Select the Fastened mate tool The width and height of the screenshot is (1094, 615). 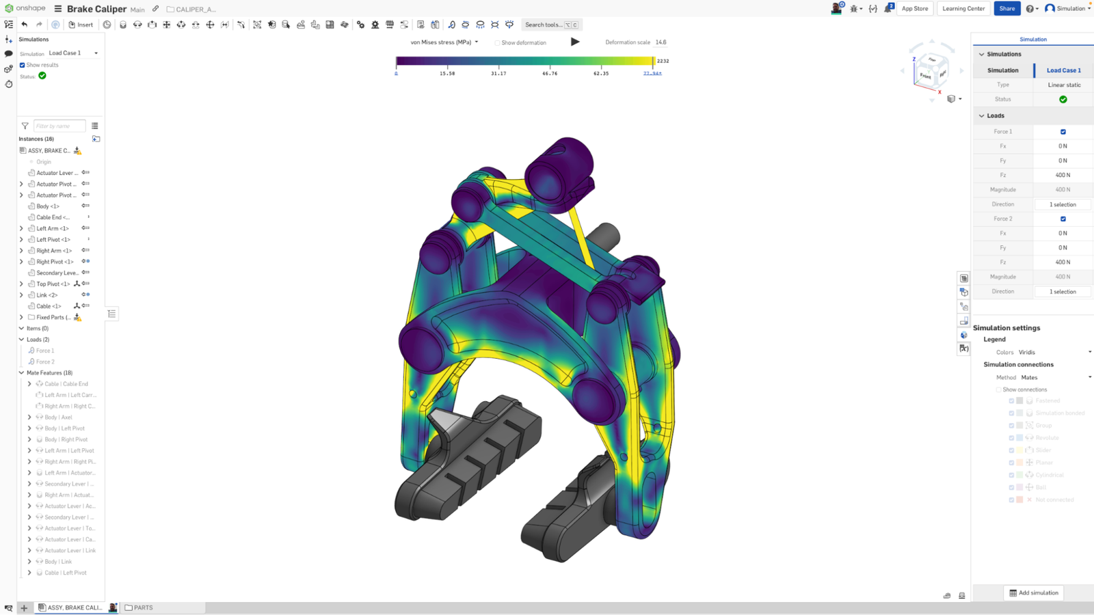coord(123,25)
